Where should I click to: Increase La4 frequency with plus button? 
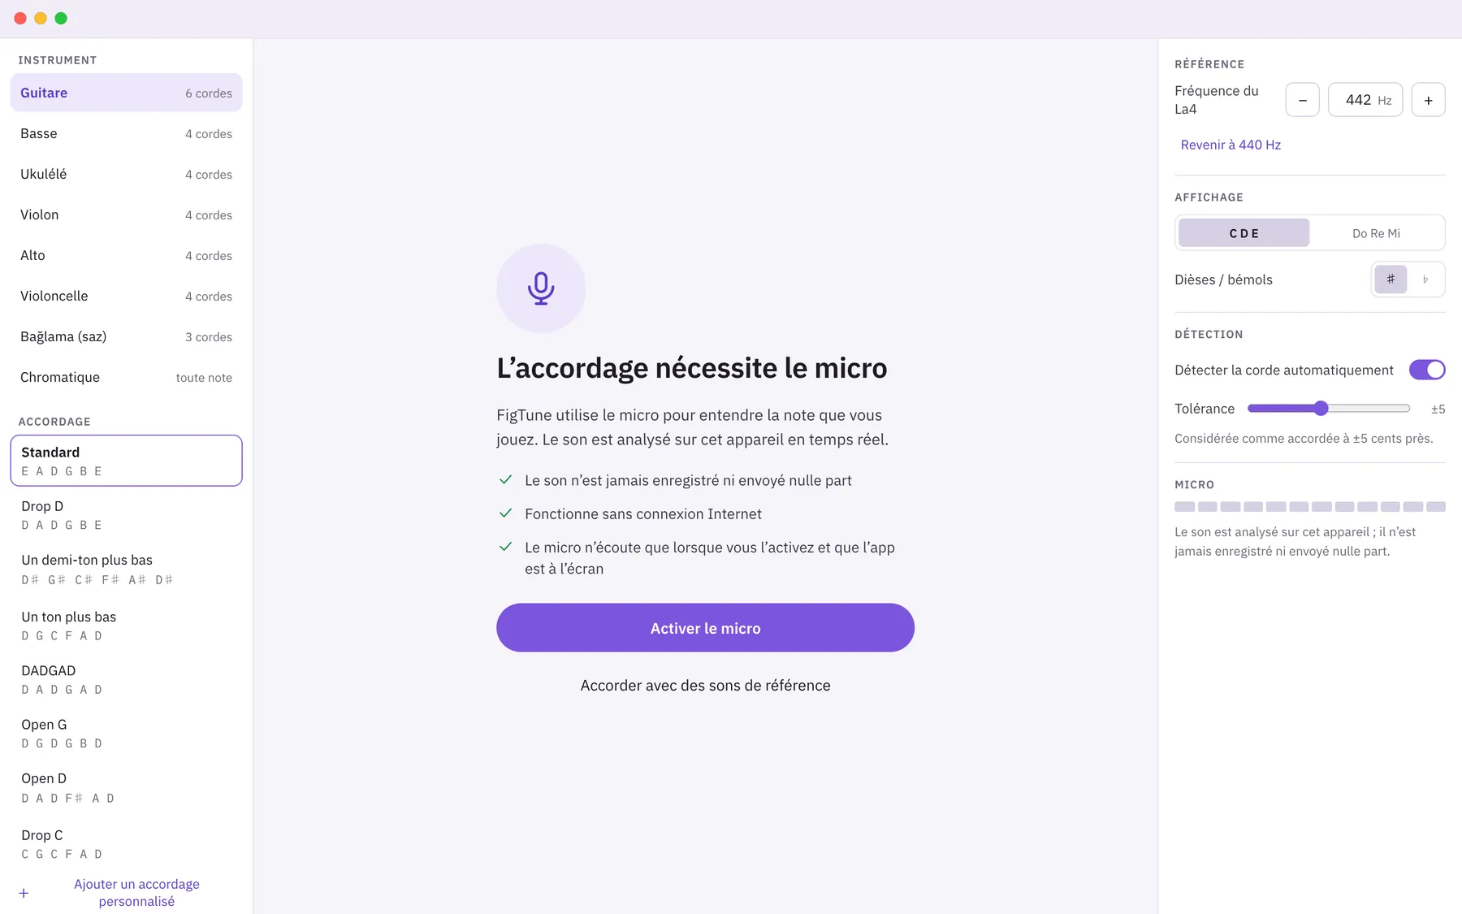1428,100
